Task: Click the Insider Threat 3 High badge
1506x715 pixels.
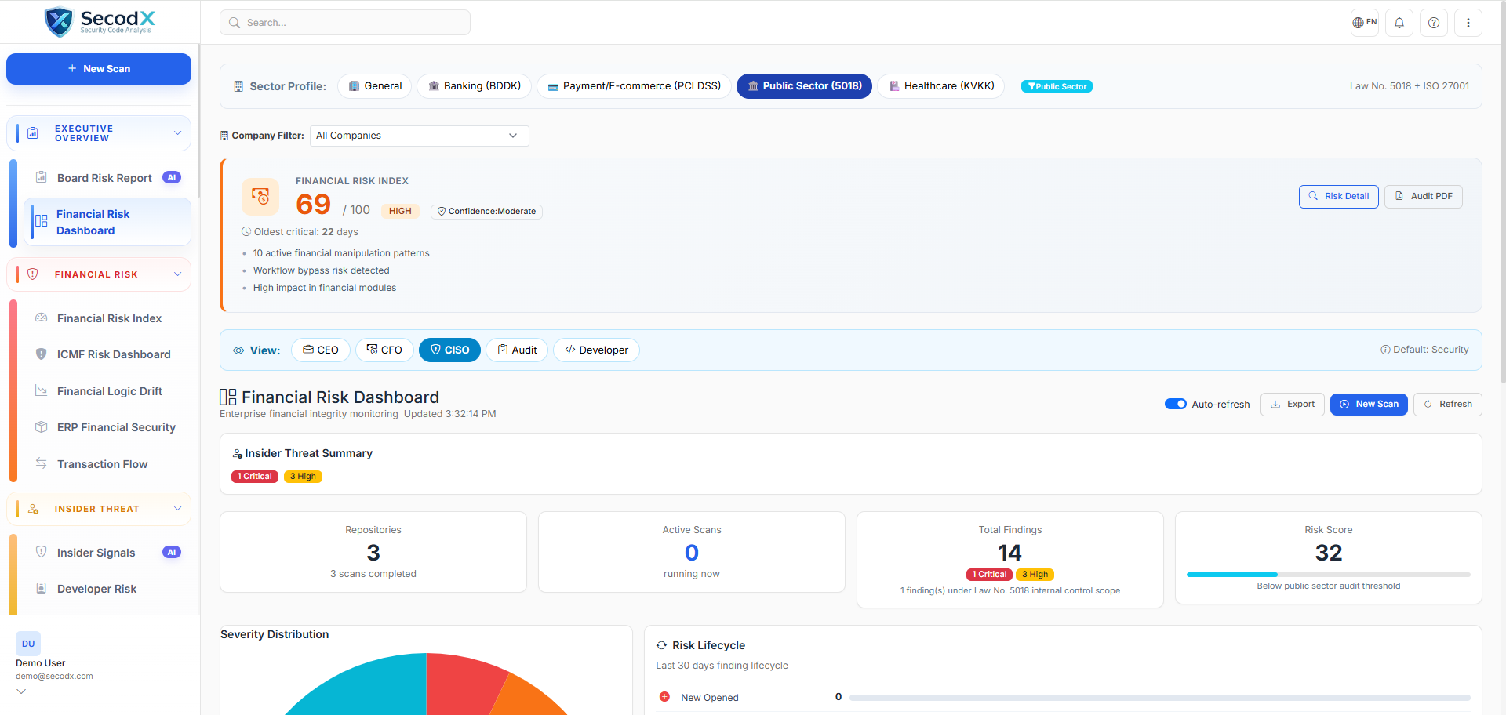Action: coord(303,477)
